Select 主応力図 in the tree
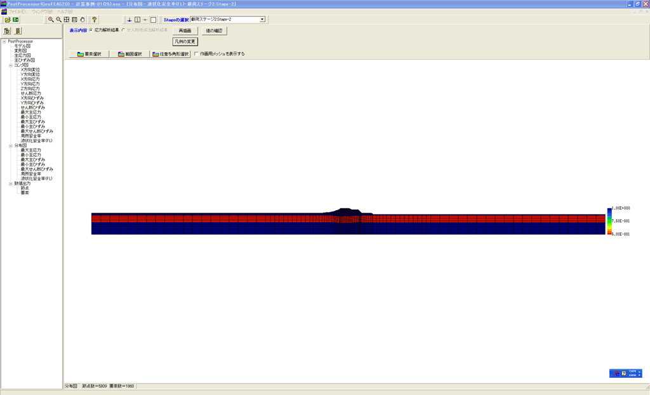 point(22,55)
